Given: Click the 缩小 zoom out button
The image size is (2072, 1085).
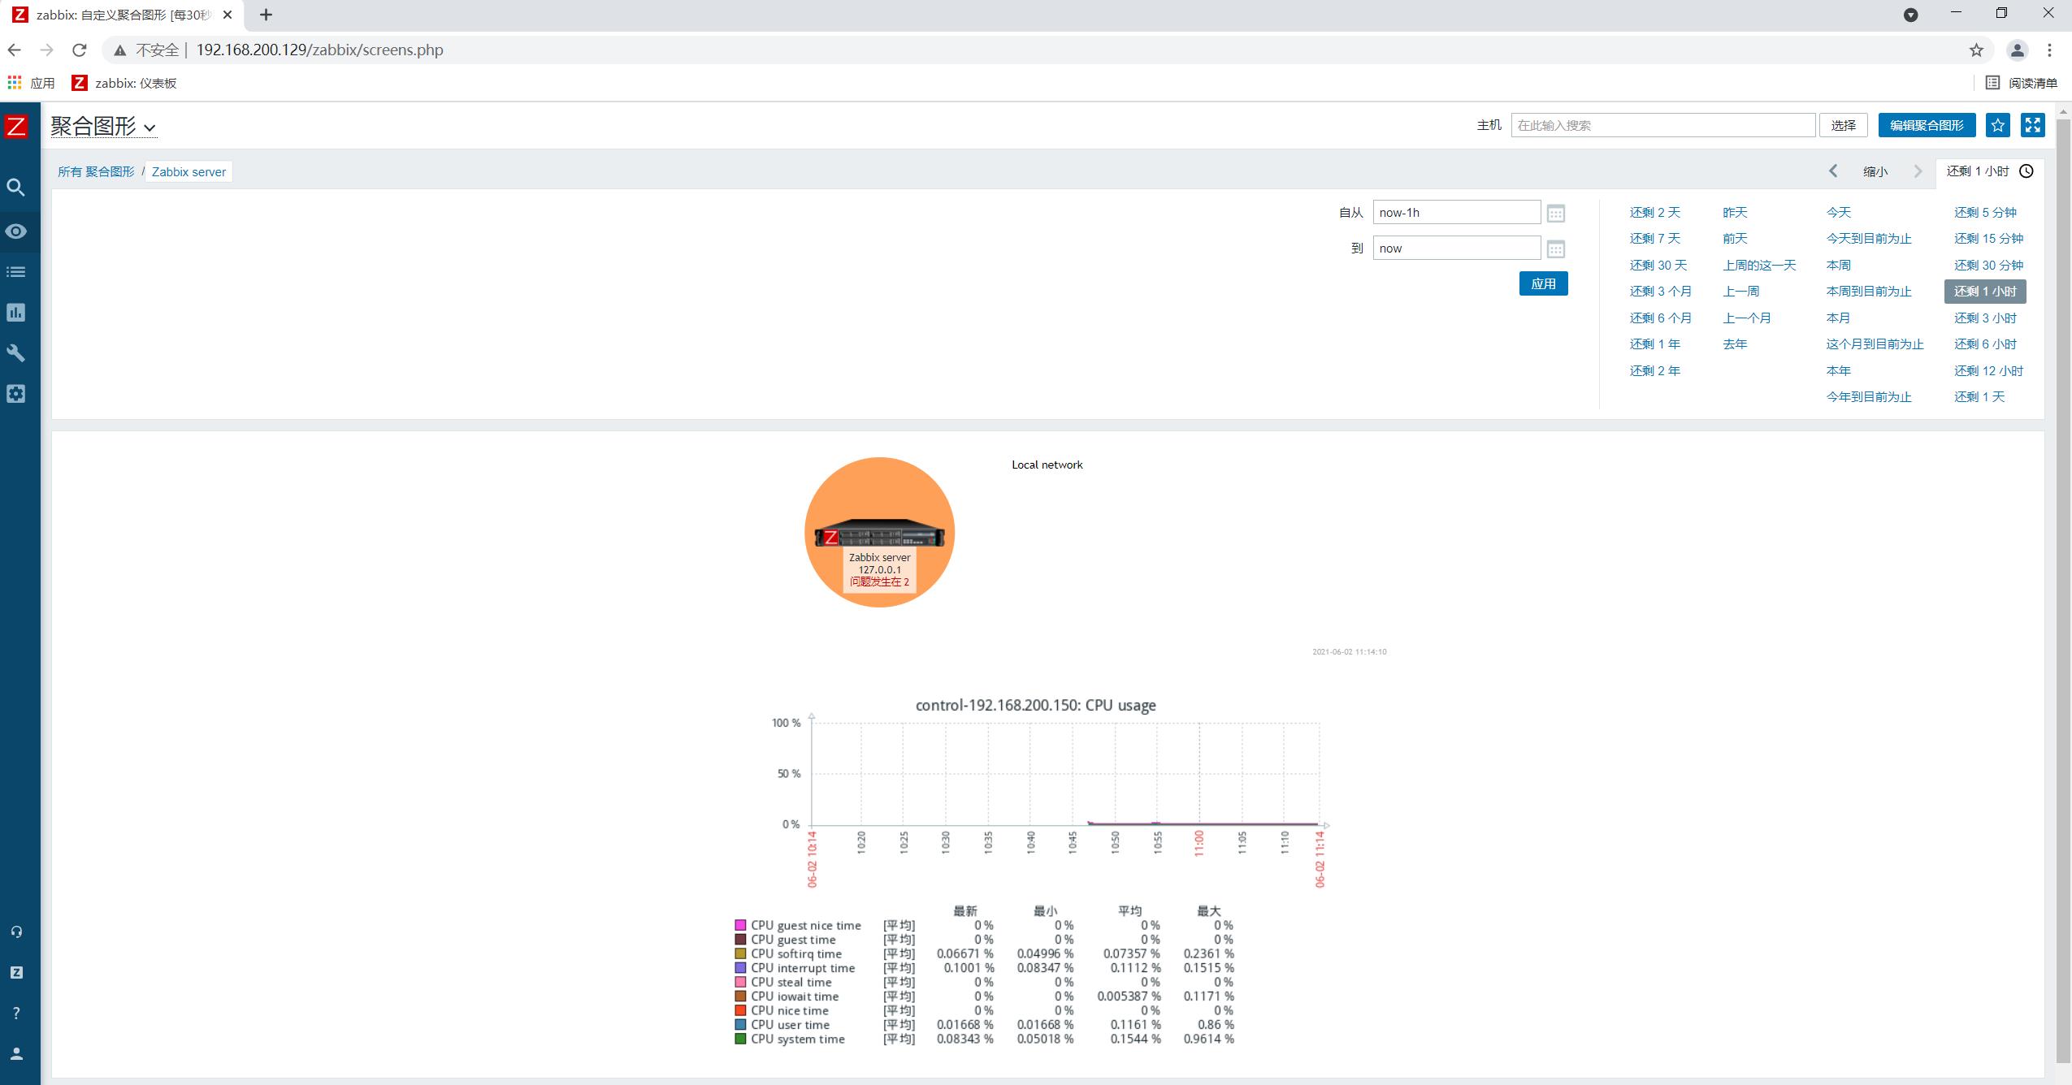Looking at the screenshot, I should 1875,171.
